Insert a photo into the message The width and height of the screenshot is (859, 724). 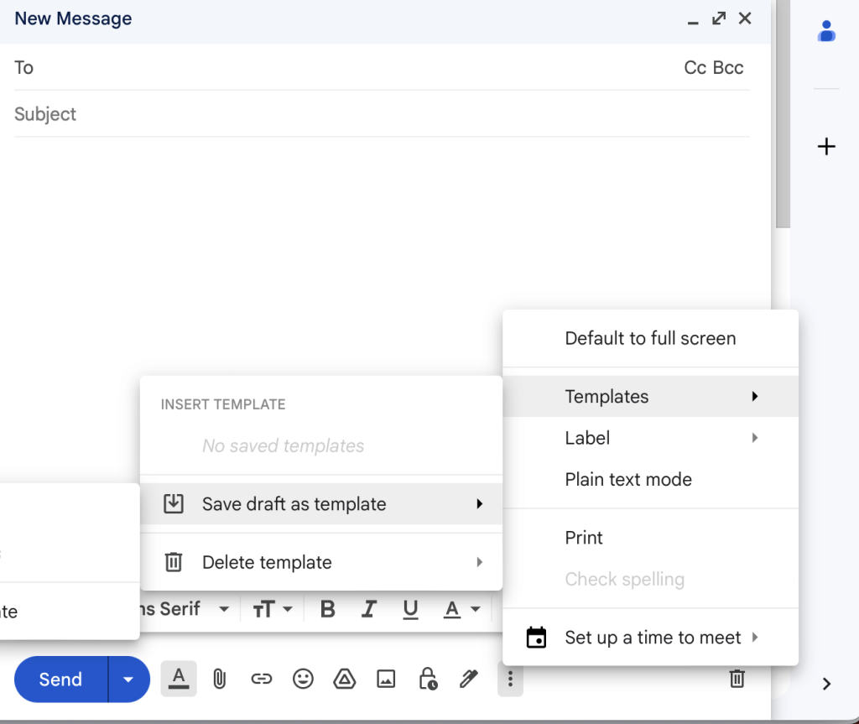pos(385,680)
